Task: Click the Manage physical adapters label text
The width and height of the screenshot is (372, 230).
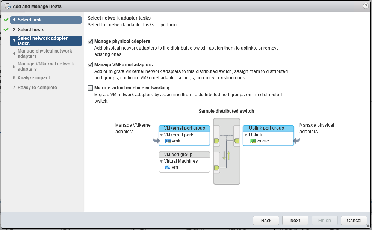Action: point(122,41)
